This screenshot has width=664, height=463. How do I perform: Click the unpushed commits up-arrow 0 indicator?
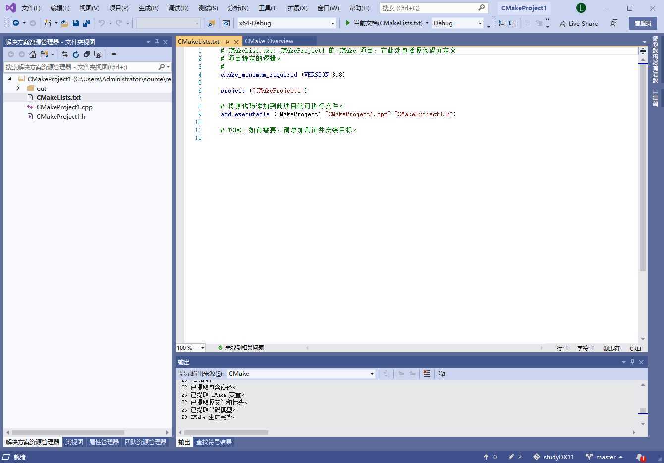[490, 457]
